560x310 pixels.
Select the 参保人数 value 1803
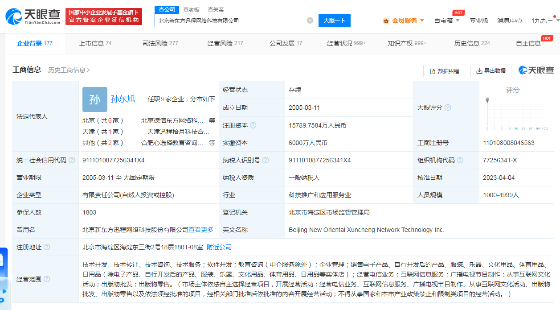pos(89,212)
